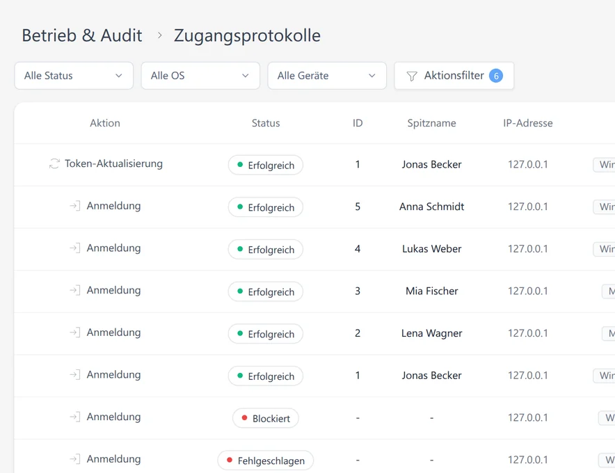Select the name Anna Schmidt
The height and width of the screenshot is (473, 615).
coord(431,207)
